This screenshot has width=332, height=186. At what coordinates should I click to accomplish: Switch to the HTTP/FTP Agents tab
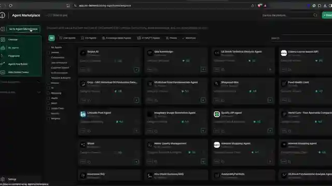pos(148,38)
